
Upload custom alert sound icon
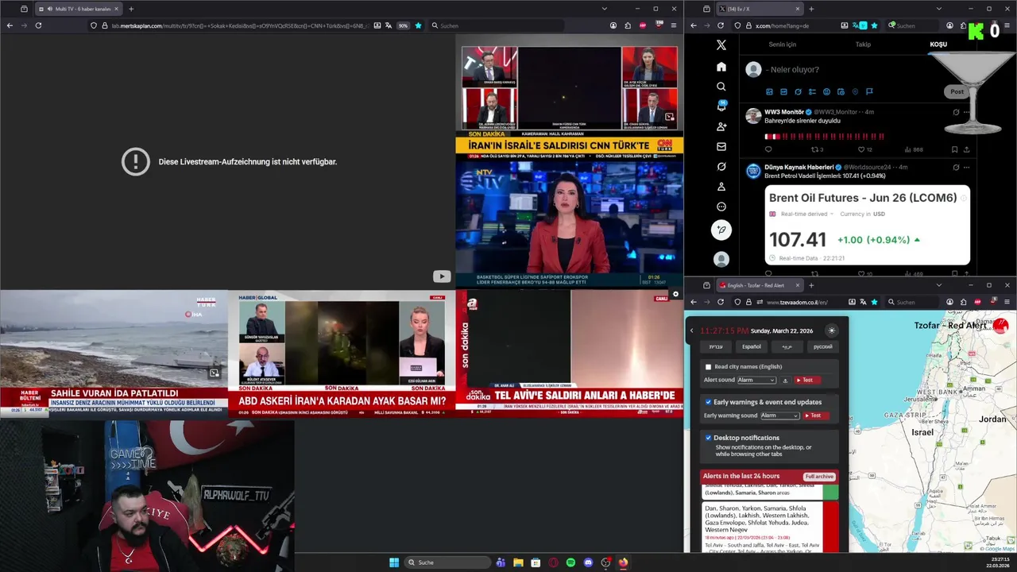[x=785, y=381]
